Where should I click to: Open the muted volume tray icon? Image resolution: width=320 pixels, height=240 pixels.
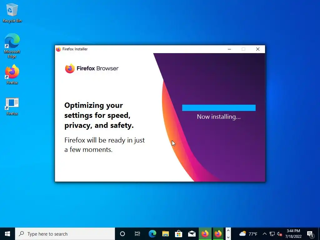pos(279,234)
